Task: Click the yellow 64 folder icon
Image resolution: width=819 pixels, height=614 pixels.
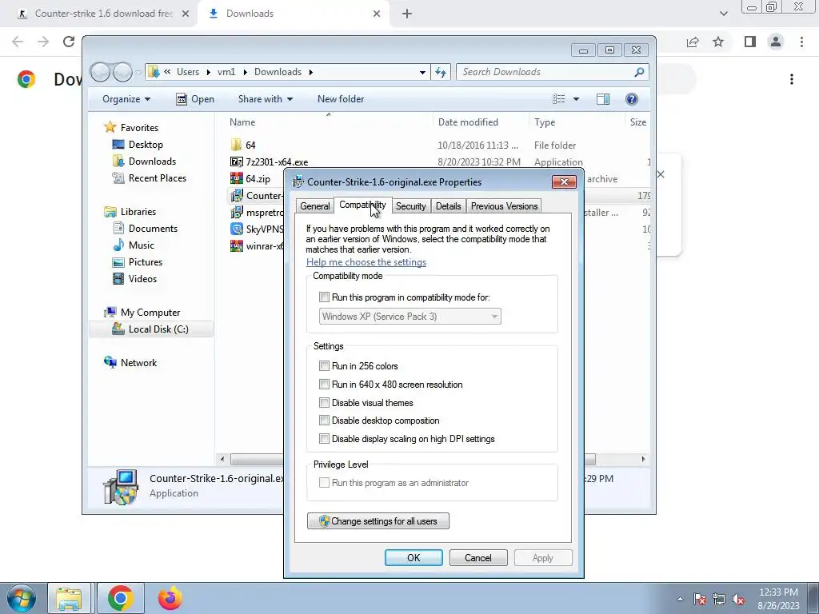Action: [x=237, y=145]
